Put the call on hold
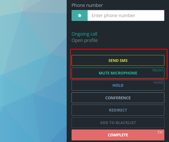This screenshot has width=169, height=142. [118, 85]
